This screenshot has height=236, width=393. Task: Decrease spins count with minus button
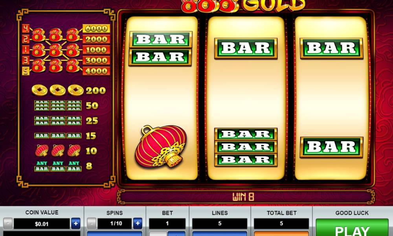(x=92, y=223)
